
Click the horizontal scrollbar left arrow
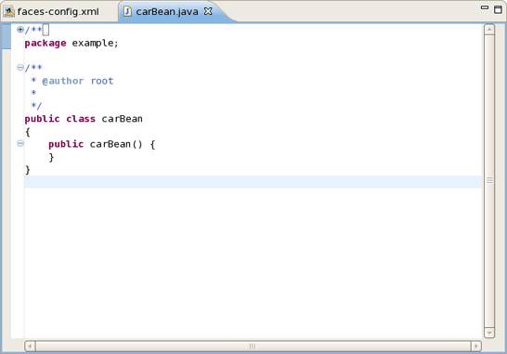point(30,346)
